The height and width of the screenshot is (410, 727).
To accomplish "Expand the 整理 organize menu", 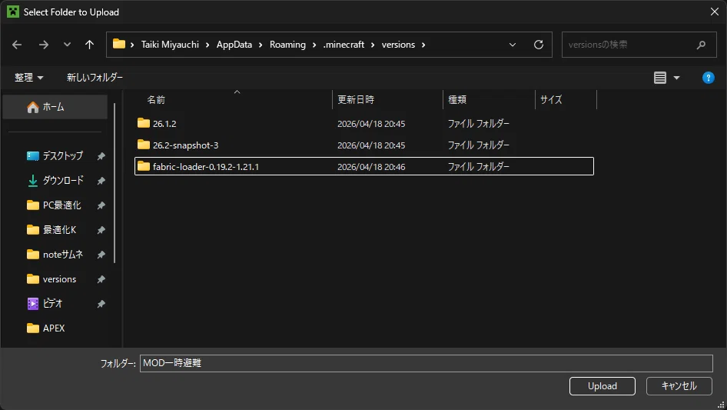I will [28, 78].
